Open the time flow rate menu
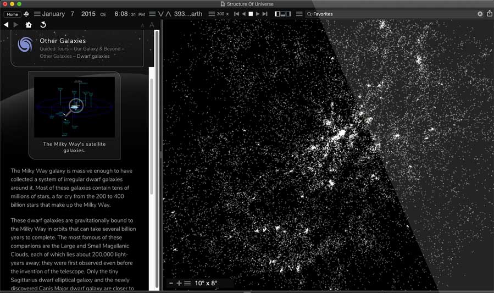The image size is (494, 293). click(x=212, y=14)
